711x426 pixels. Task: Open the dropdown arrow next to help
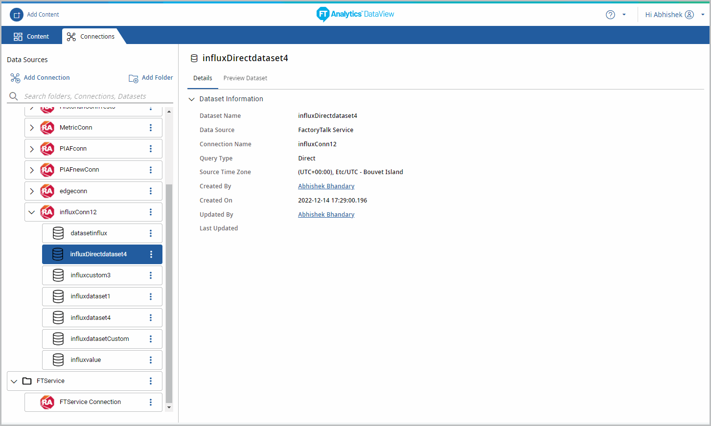[x=624, y=15]
